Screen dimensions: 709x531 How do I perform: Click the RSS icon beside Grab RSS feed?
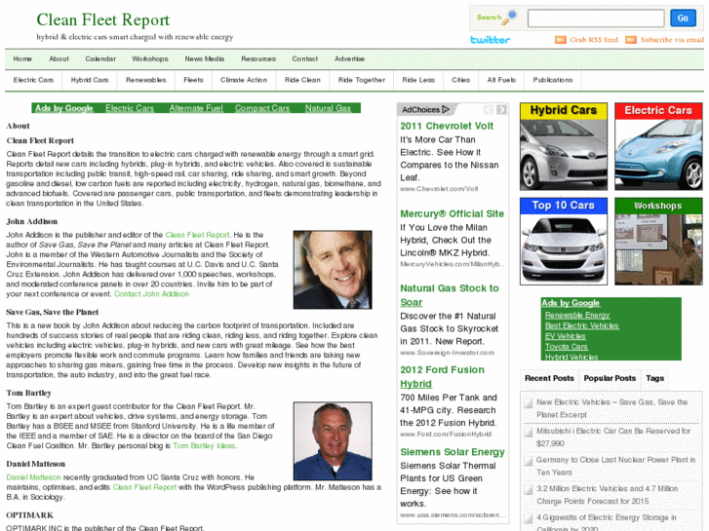coord(560,40)
